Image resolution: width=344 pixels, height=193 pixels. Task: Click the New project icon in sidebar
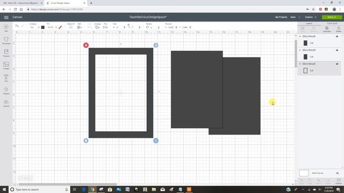[x=6, y=28]
